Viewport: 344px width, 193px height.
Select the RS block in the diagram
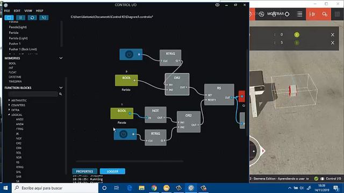tap(219, 94)
